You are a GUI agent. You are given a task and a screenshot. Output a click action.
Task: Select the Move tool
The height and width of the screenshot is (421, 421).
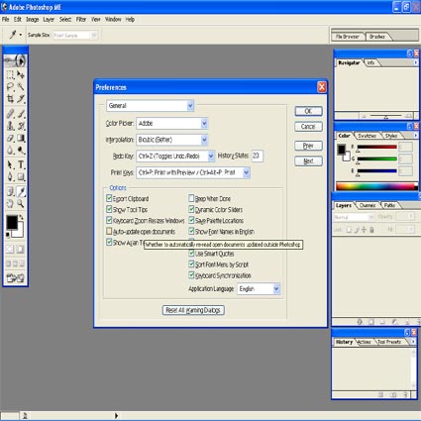pyautogui.click(x=21, y=75)
